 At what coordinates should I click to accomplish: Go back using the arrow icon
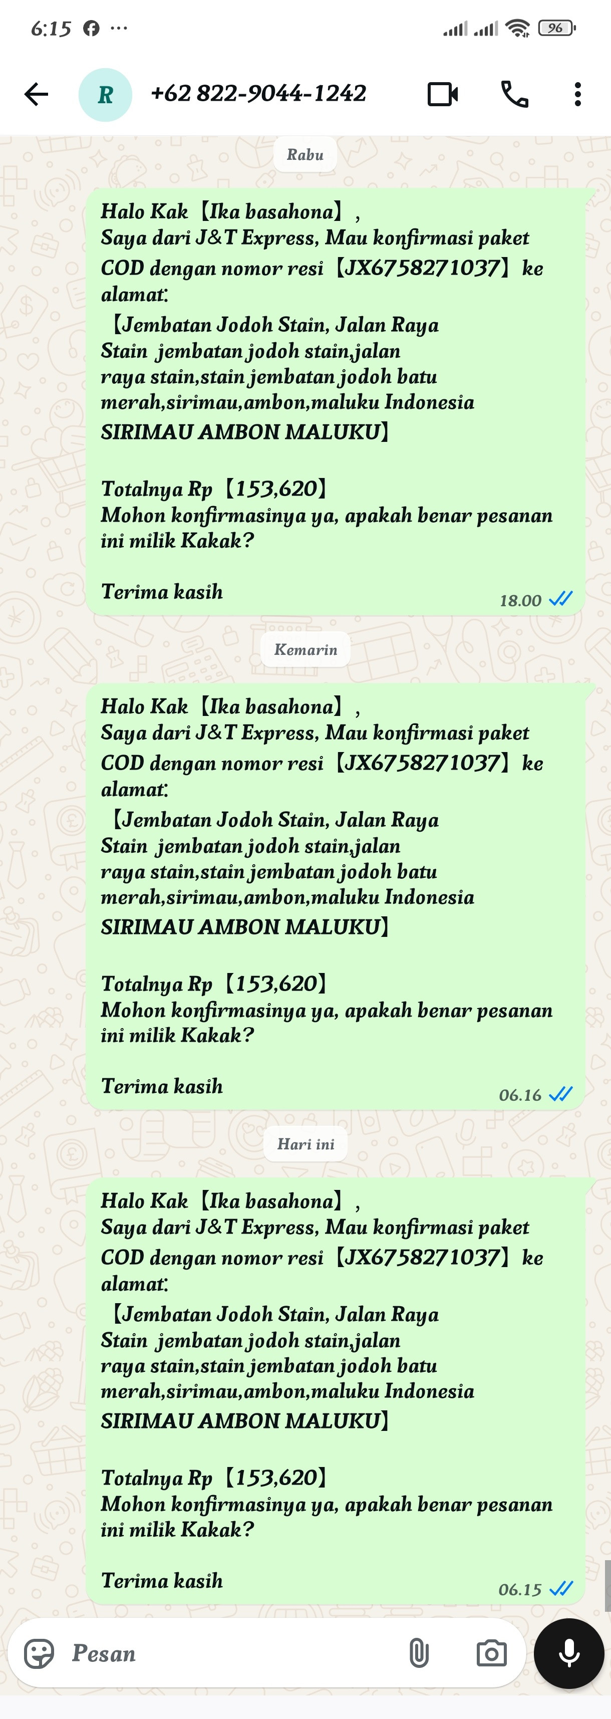36,94
